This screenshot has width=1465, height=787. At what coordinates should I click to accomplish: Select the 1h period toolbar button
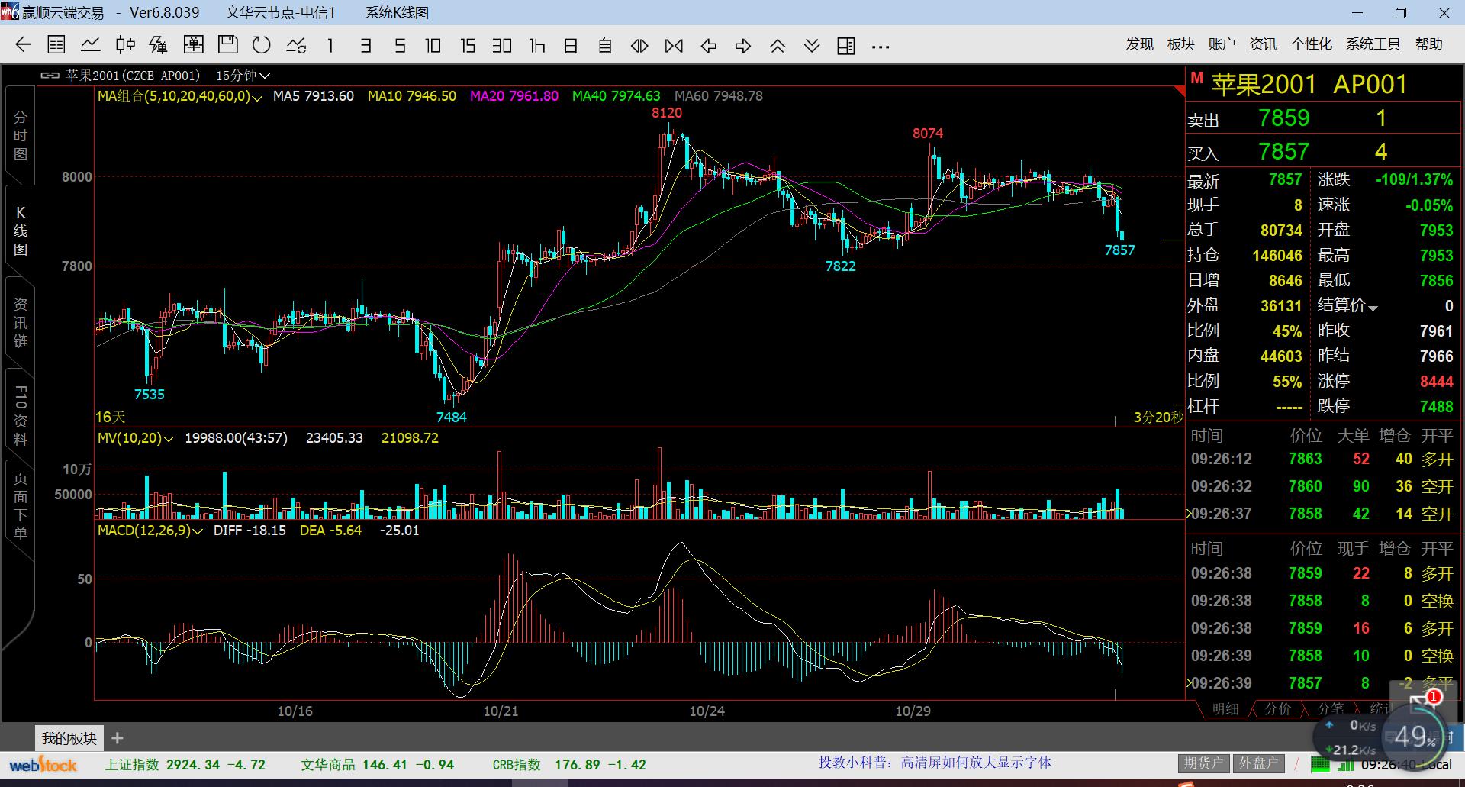(x=537, y=46)
